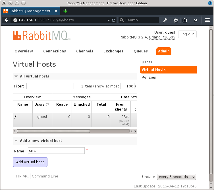The image size is (214, 190).
Task: Click the table scrollbar left arrow
Action: click(x=14, y=131)
